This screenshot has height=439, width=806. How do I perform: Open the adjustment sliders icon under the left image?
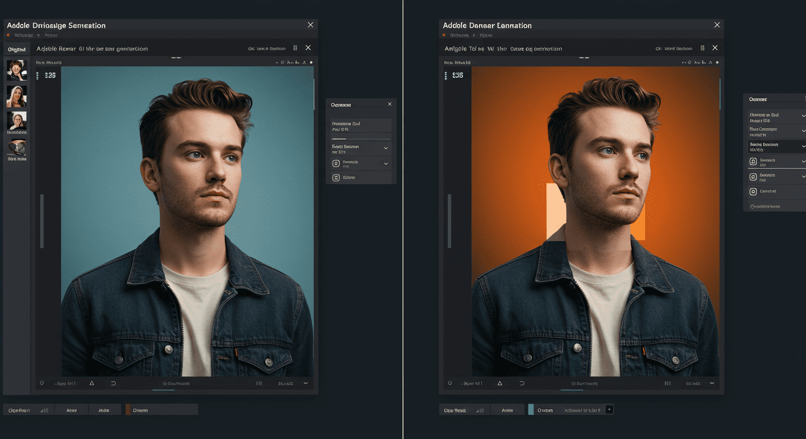tap(259, 383)
